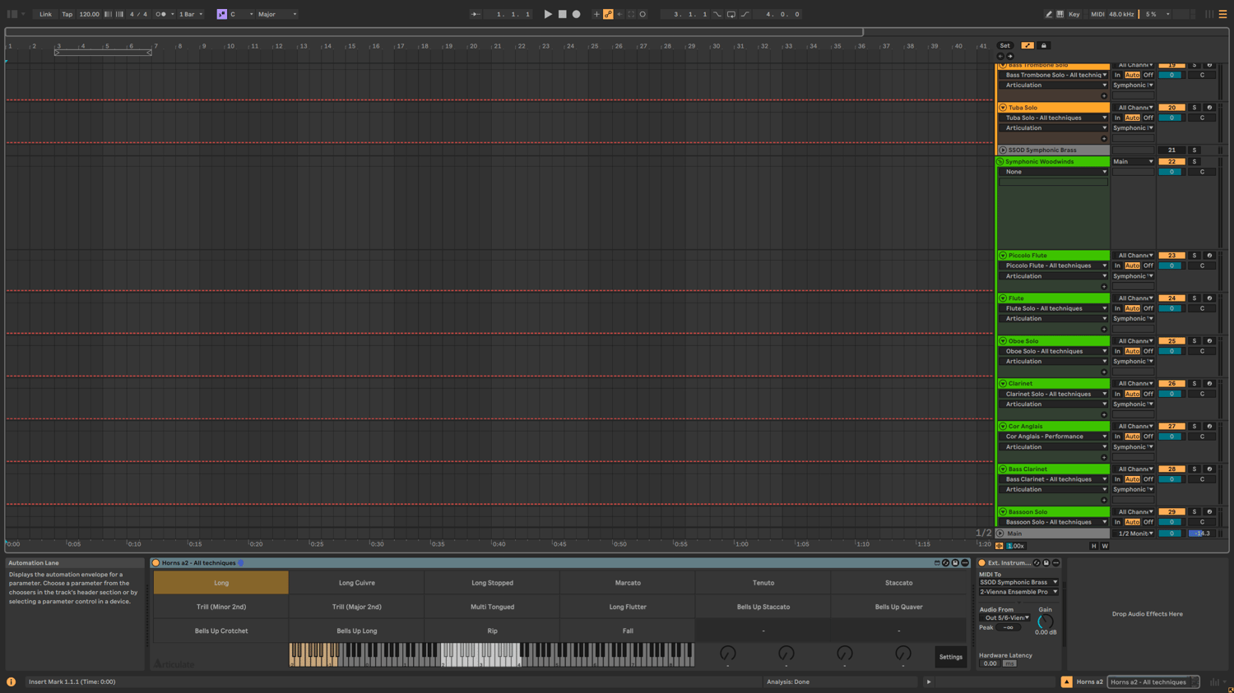1234x693 pixels.
Task: Toggle the Clarinet track activator 26
Action: (1171, 384)
